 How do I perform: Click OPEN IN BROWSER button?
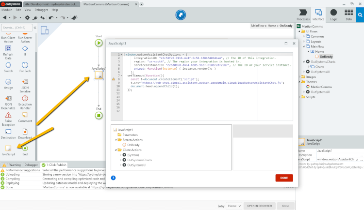pos(259,206)
